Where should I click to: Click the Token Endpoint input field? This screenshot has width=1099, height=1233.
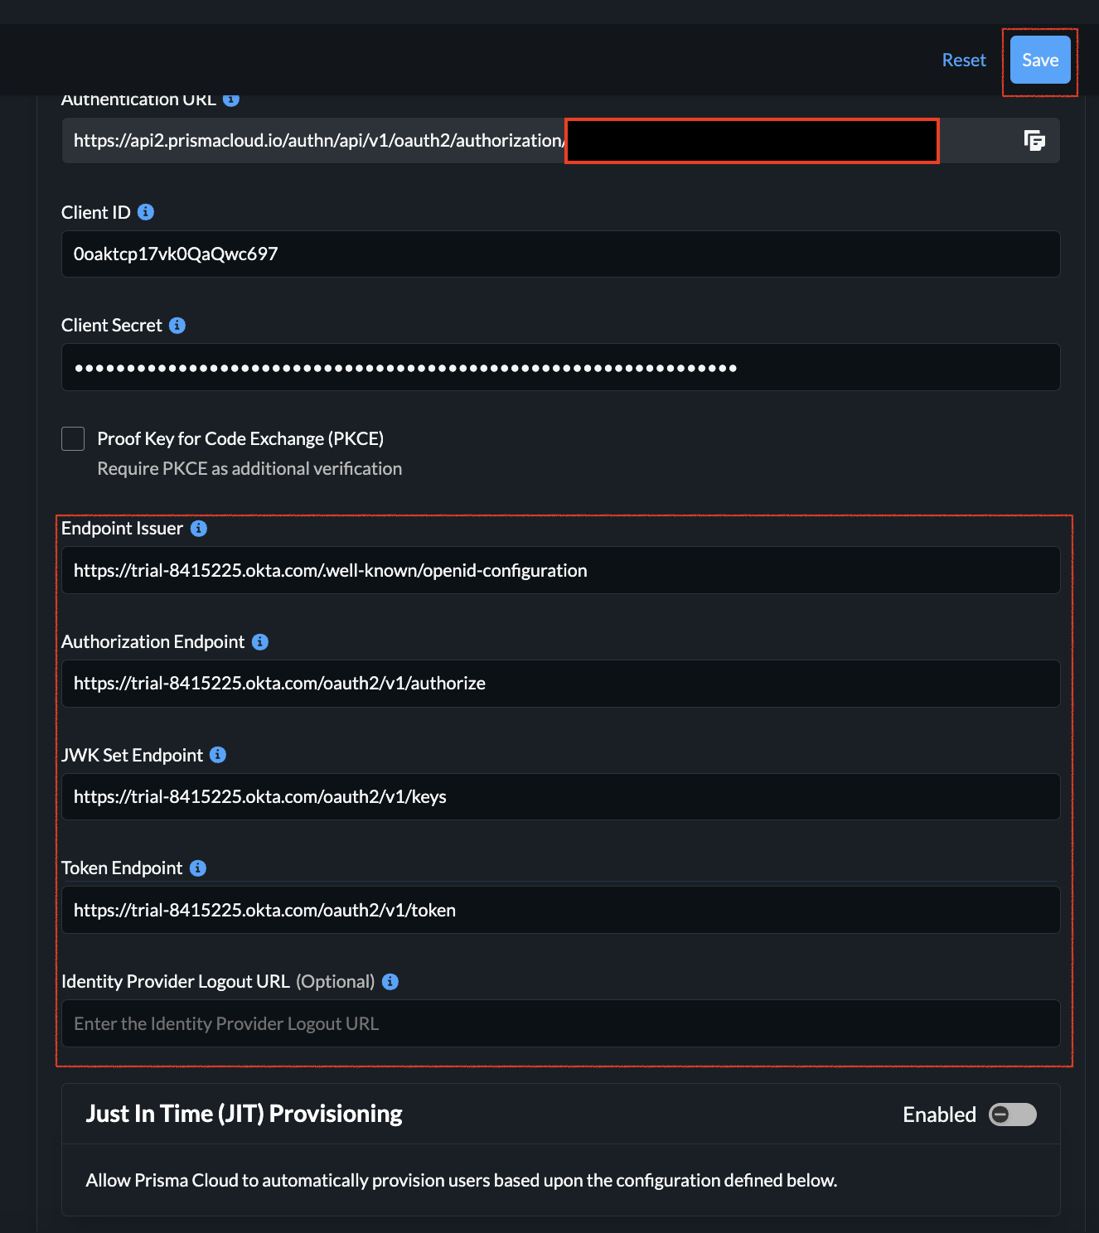[560, 911]
